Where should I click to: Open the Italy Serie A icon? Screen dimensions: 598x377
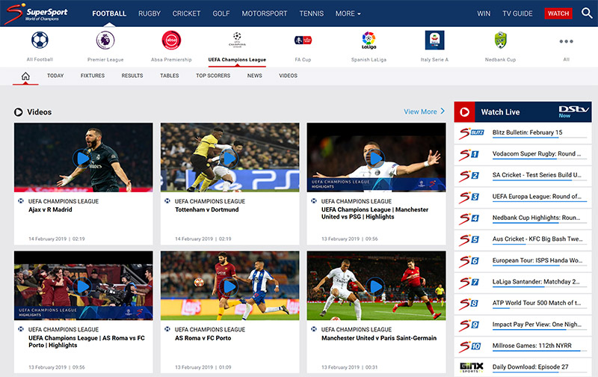[435, 40]
